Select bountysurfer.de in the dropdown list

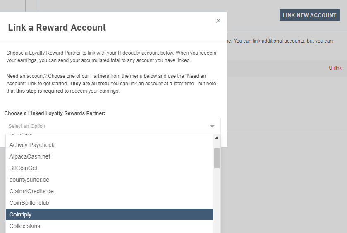point(29,180)
